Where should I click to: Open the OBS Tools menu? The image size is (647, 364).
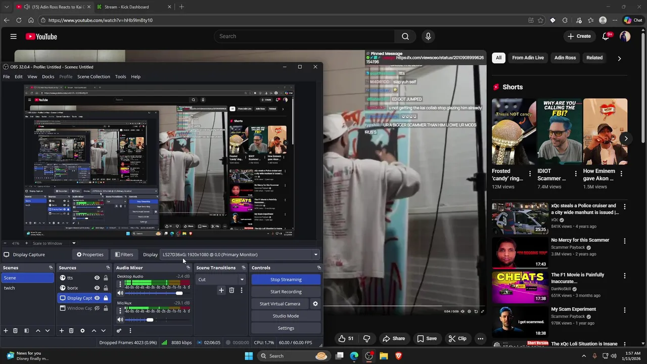coord(120,77)
